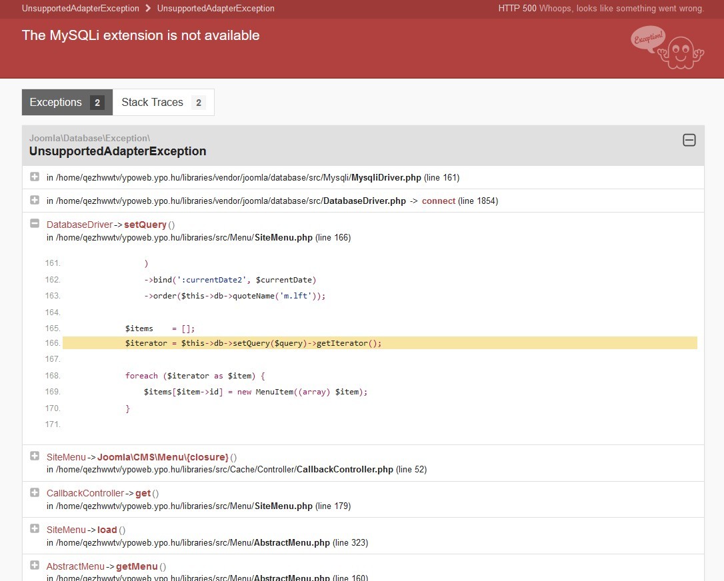Click the Exception ghost mascot icon
Screen dimensions: 724x581
(x=667, y=47)
